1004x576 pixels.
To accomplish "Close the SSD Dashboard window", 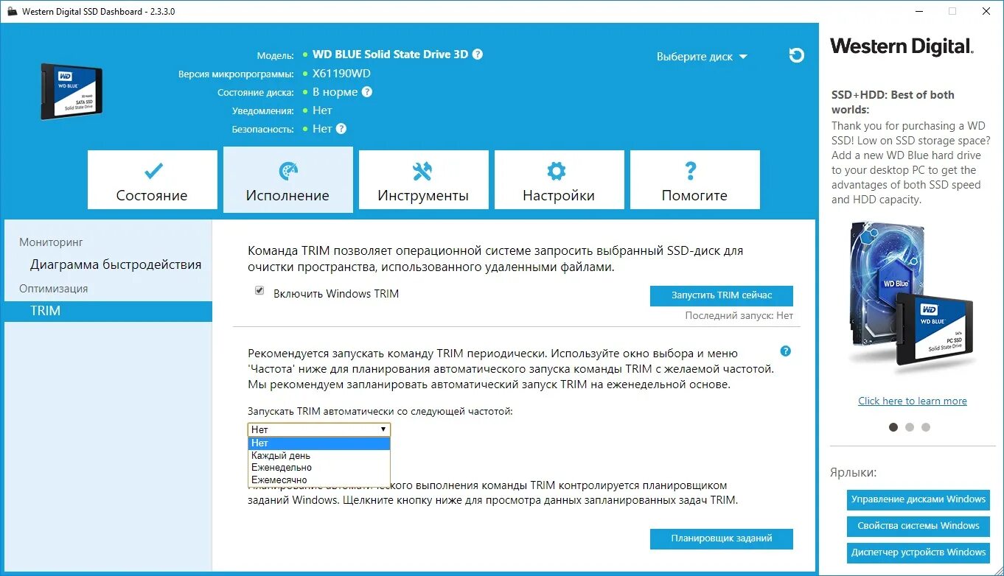I will pyautogui.click(x=986, y=11).
